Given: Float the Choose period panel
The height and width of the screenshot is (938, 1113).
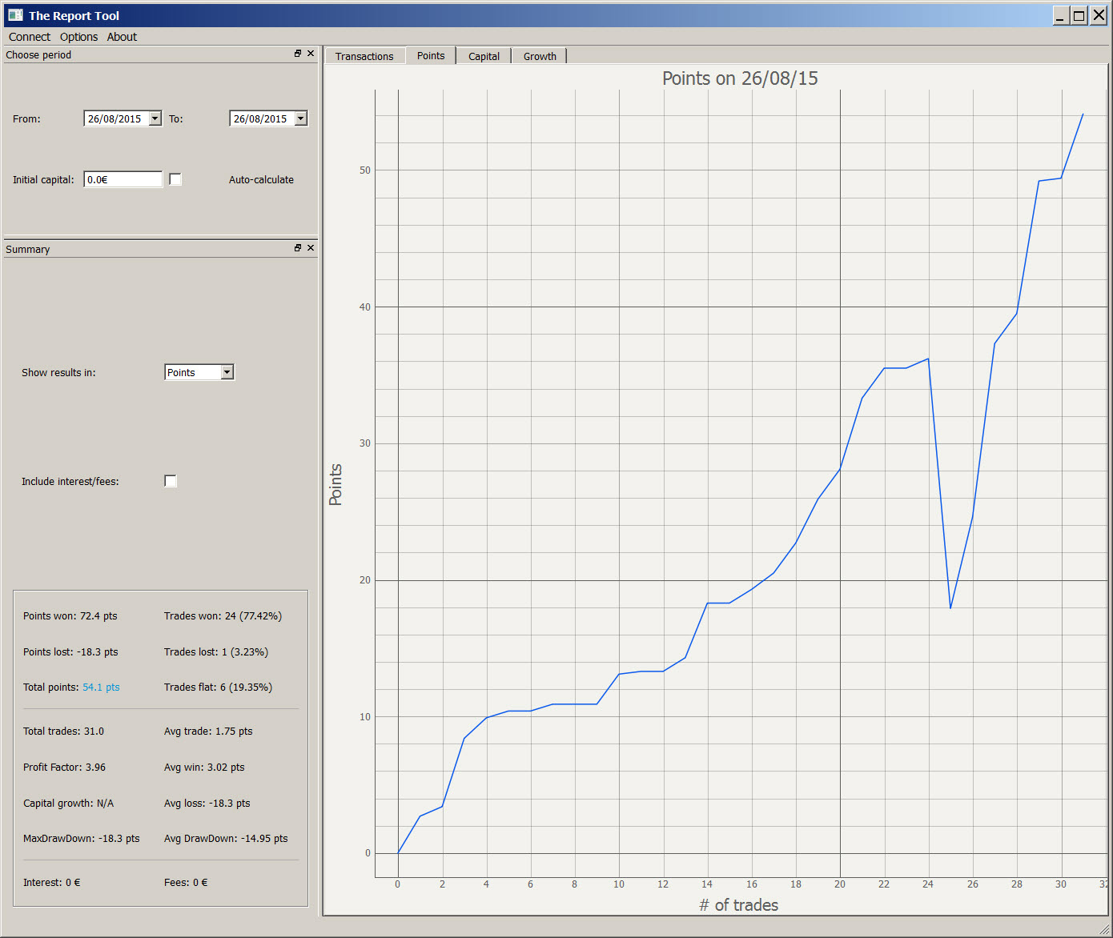Looking at the screenshot, I should pyautogui.click(x=298, y=54).
